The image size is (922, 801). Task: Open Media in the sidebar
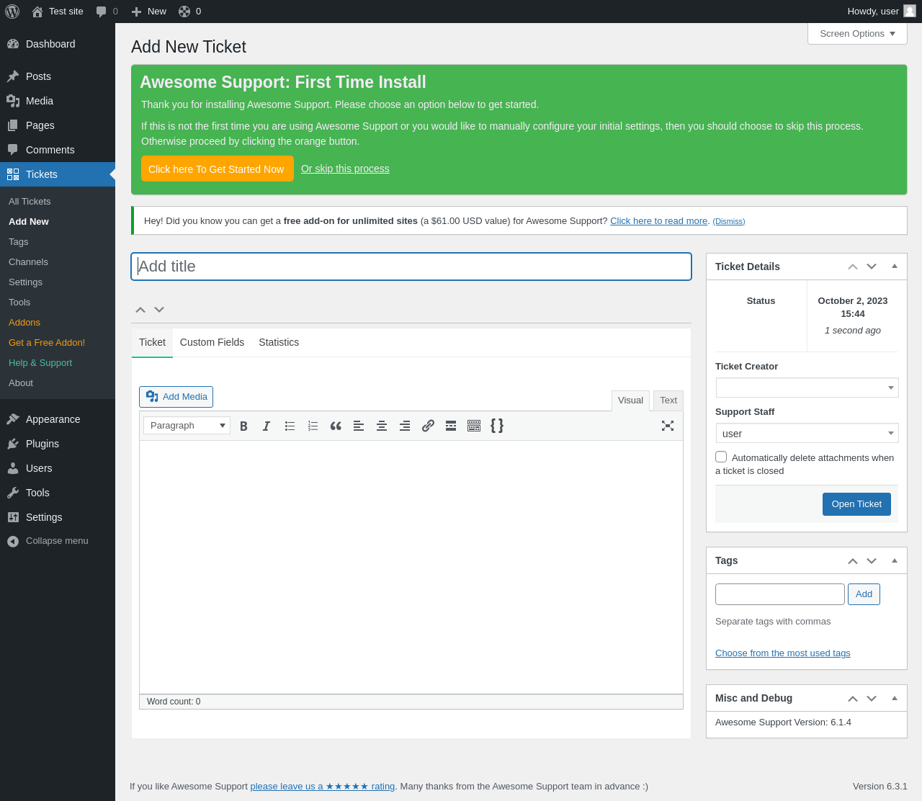pos(58,101)
